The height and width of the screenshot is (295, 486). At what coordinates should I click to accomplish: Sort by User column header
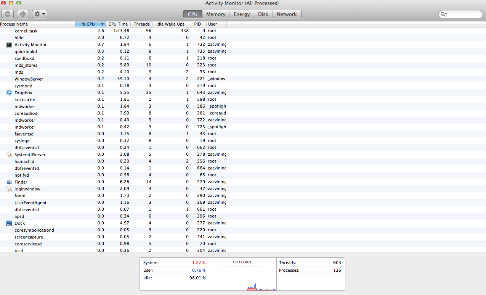pos(217,24)
